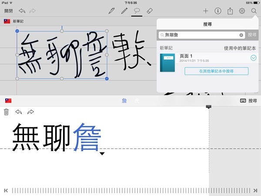Image resolution: width=261 pixels, height=196 pixels.
Task: Select the pen writing tool
Action: [x=111, y=11]
